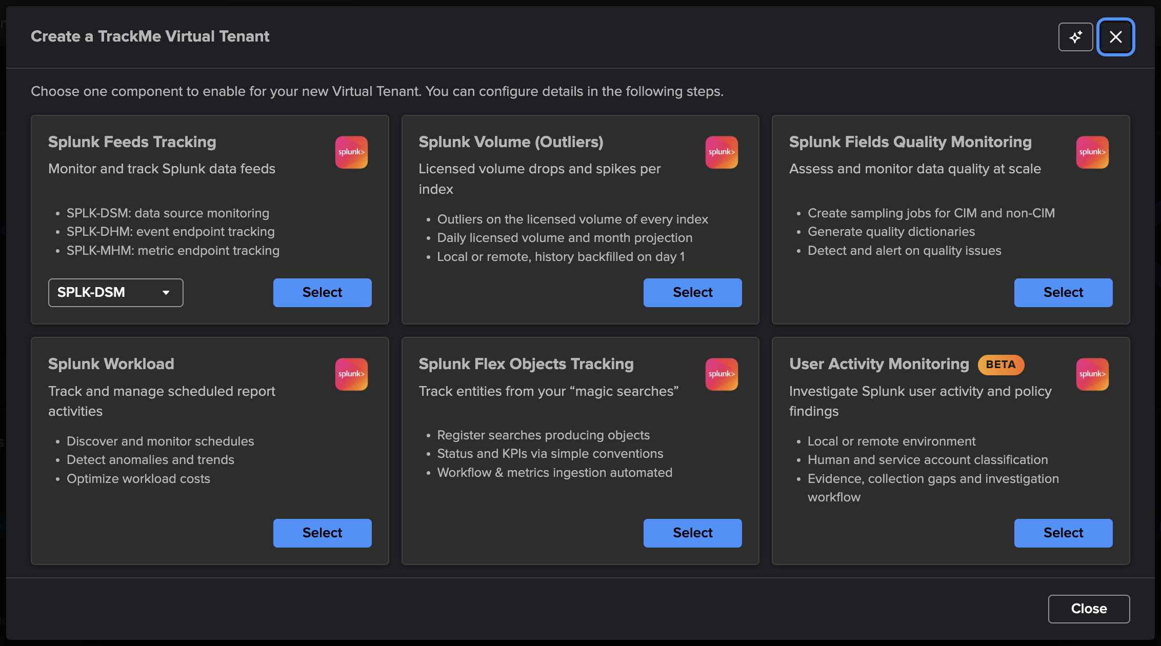
Task: Click Splunk logo on Feeds Tracking card
Action: (351, 152)
